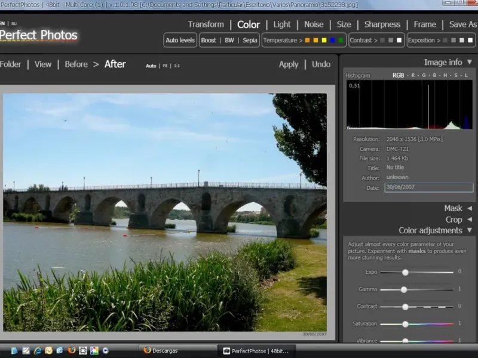Launch Internet Explorer from quick launch

click(x=37, y=350)
